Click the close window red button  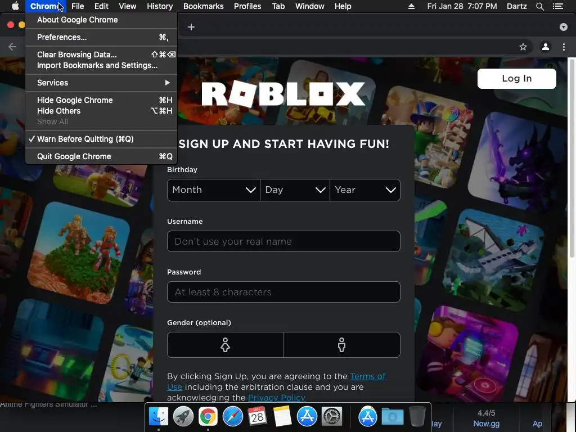(x=11, y=25)
